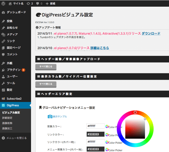Image resolution: width=169 pixels, height=152 pixels.
Task: Select the 詳細設定 submenu item
Action: 7,118
